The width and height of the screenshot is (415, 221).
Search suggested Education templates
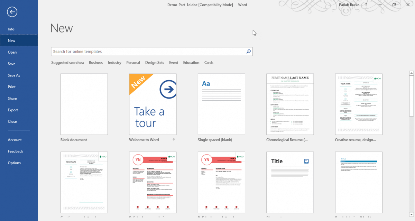click(x=191, y=63)
